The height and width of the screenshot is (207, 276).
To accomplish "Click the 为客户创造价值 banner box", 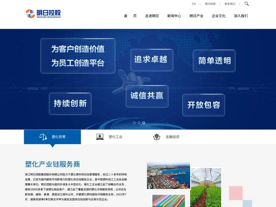I will (x=78, y=56).
